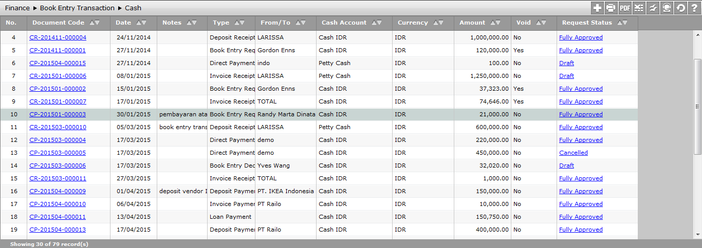Open document CR-201411-000004

coord(58,37)
